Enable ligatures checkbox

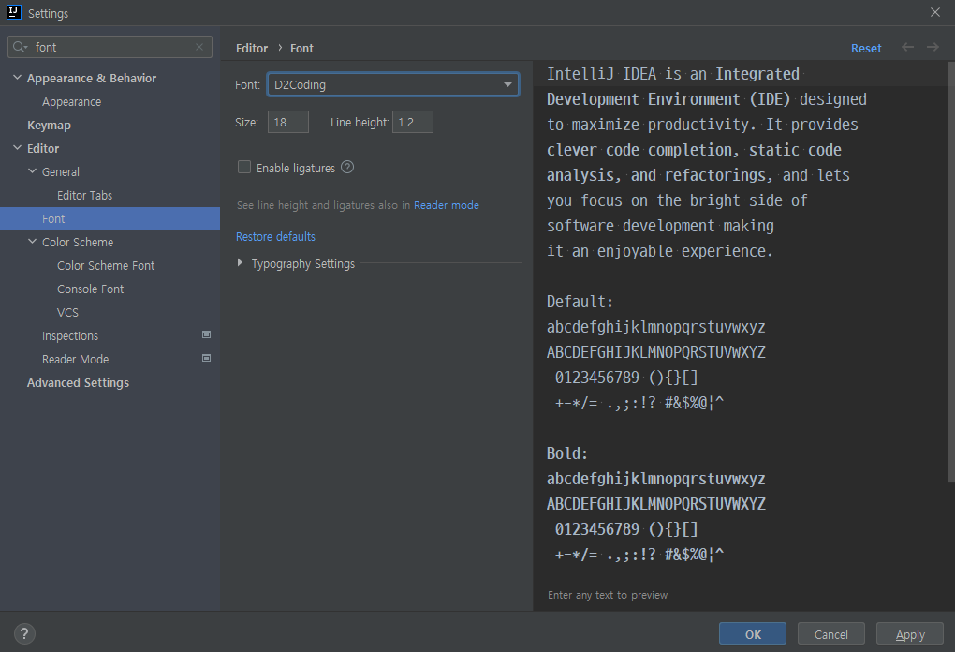[244, 167]
